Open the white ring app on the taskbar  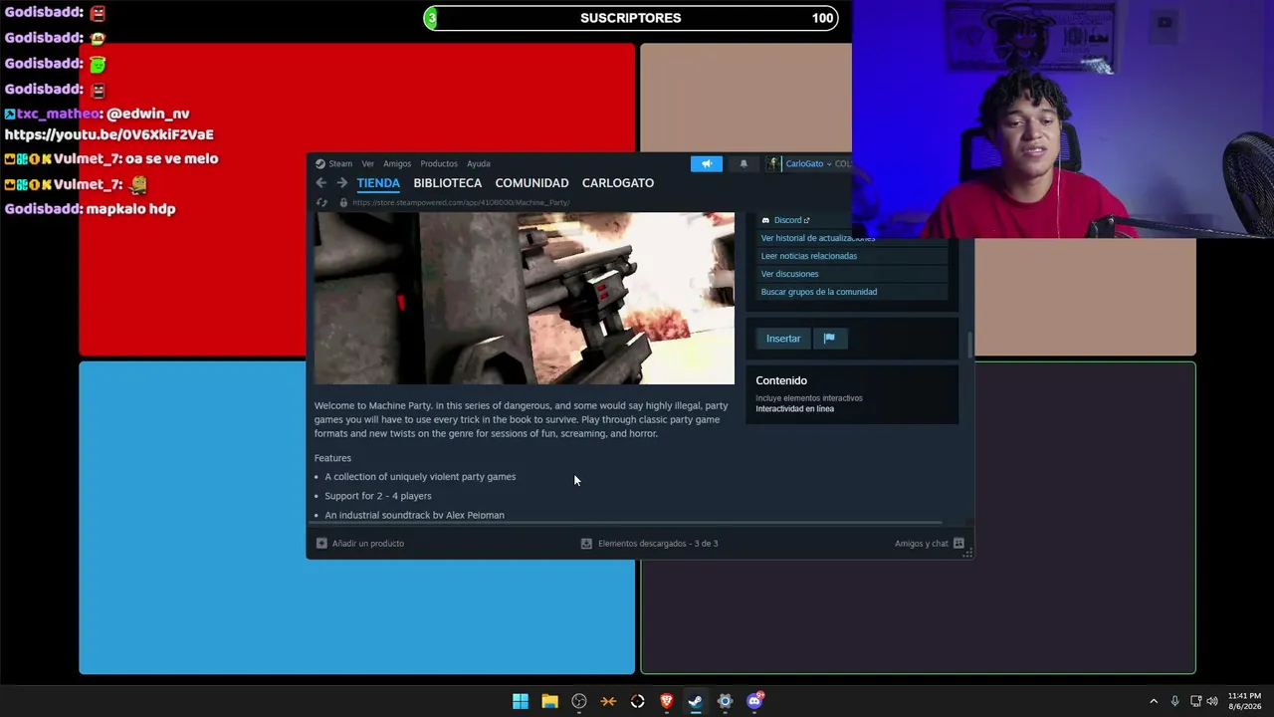click(638, 701)
